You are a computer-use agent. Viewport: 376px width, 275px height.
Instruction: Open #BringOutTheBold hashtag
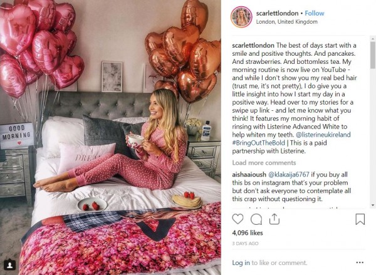tap(258, 143)
